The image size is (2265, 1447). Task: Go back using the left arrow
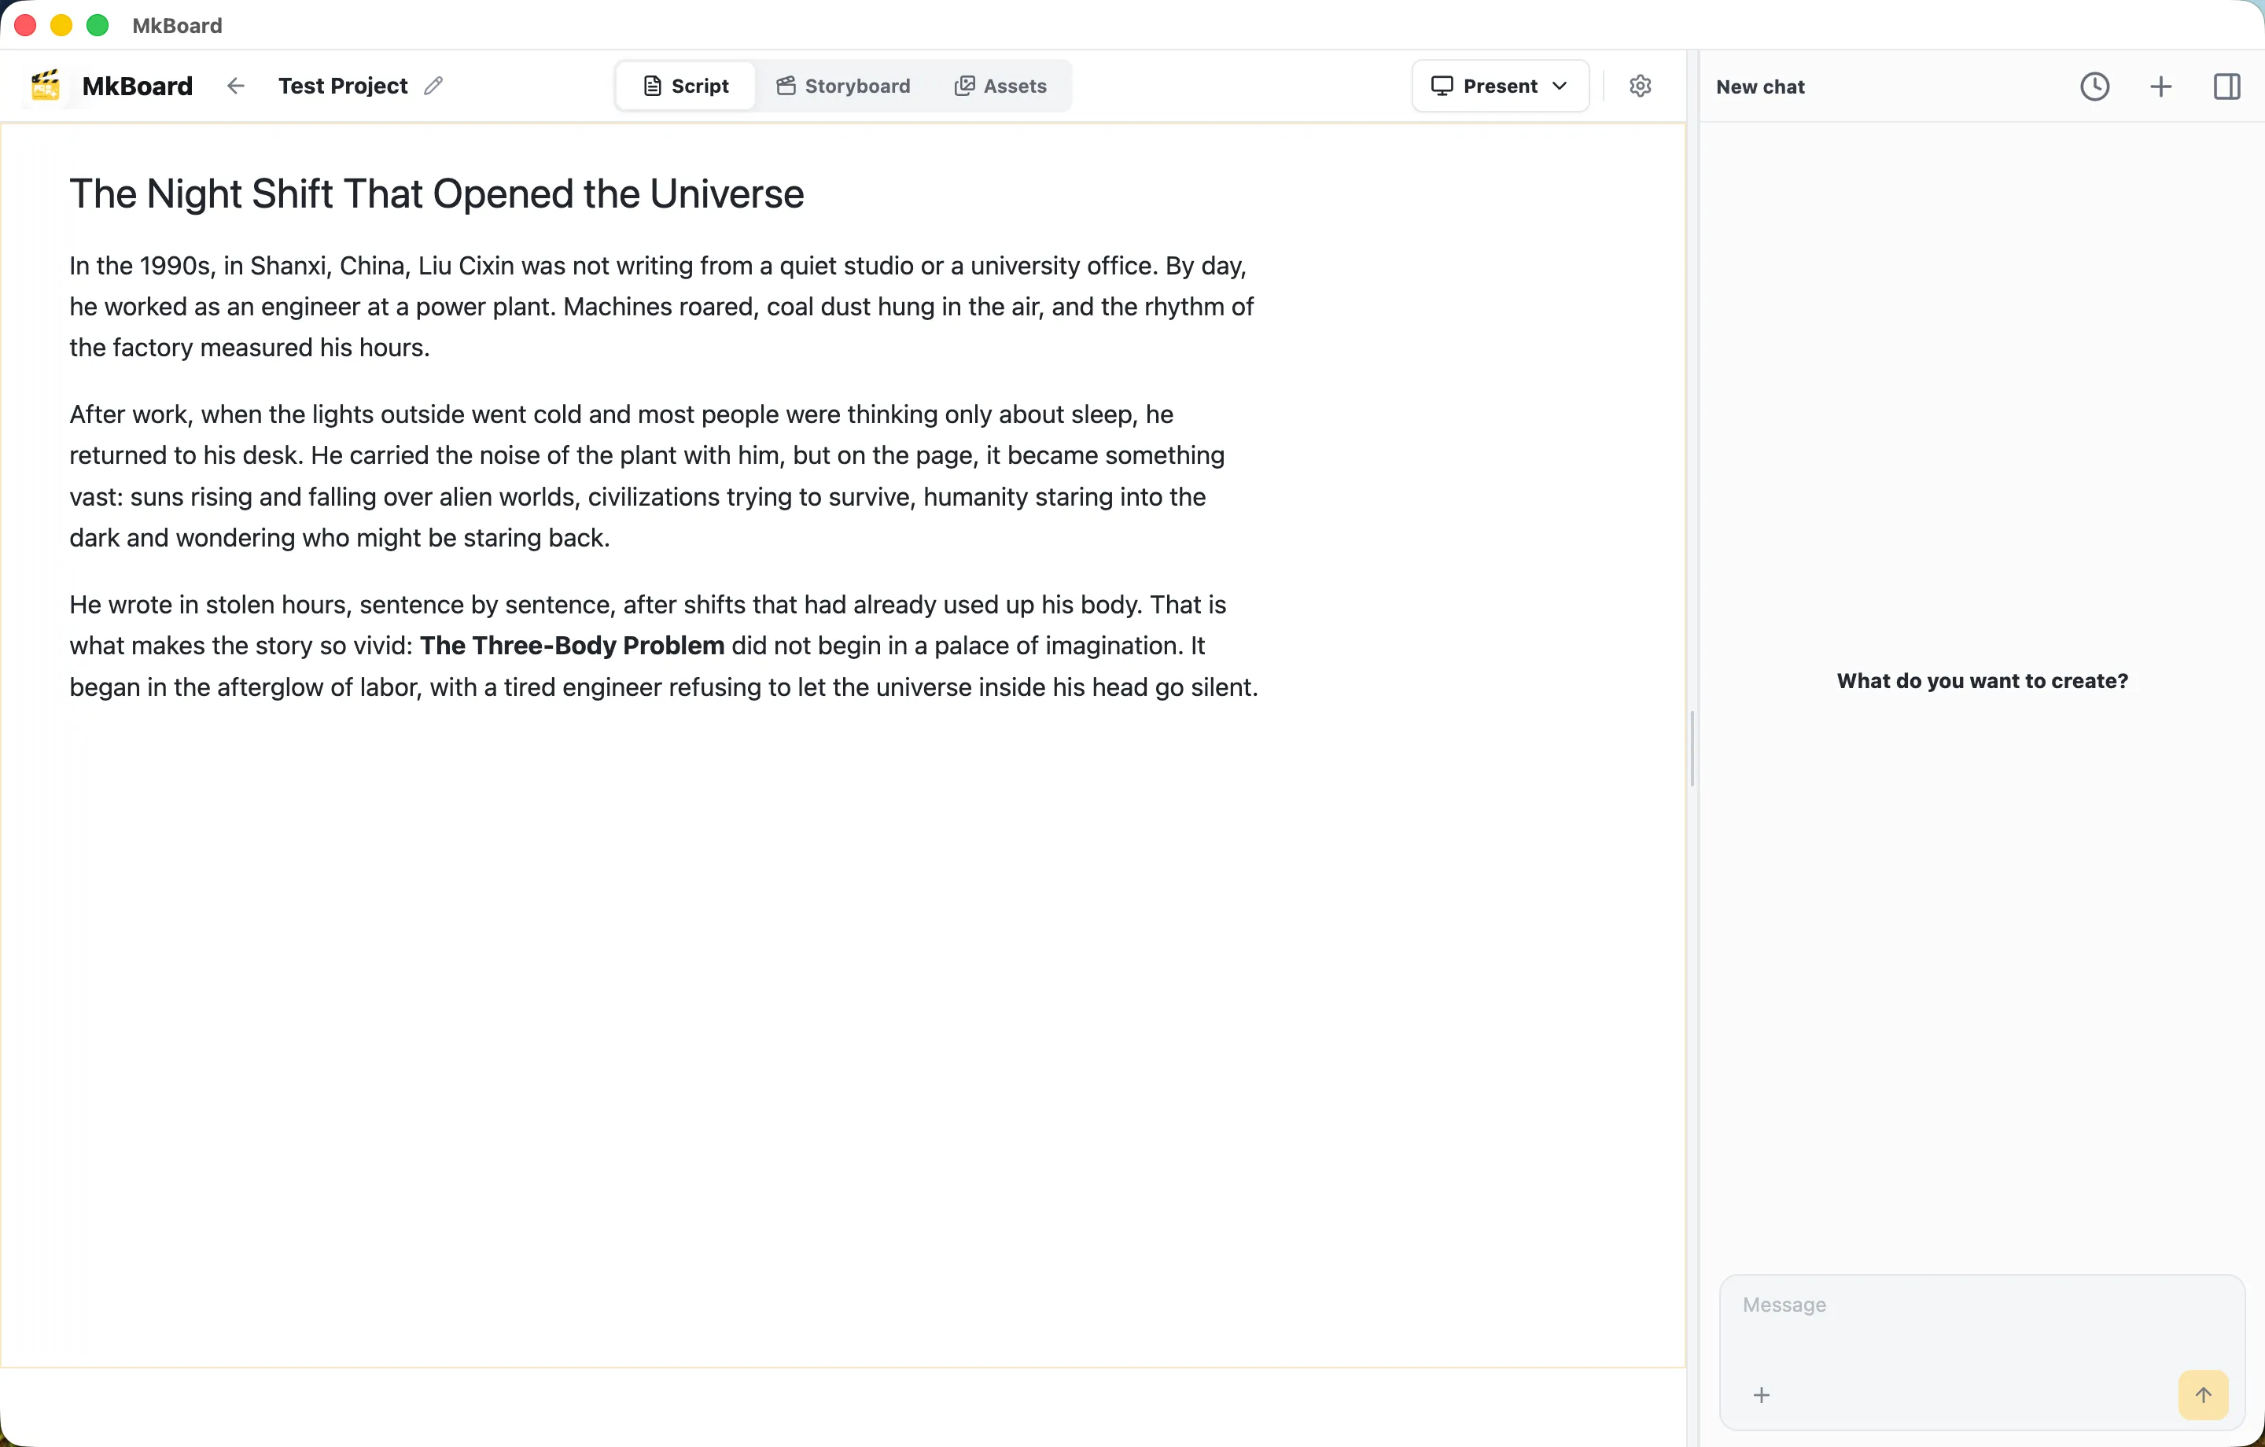coord(235,87)
